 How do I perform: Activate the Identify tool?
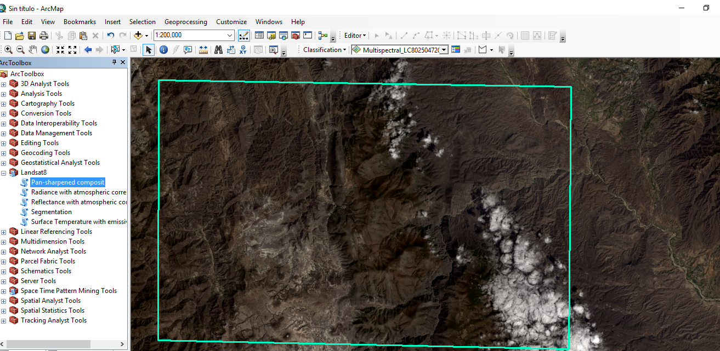163,50
